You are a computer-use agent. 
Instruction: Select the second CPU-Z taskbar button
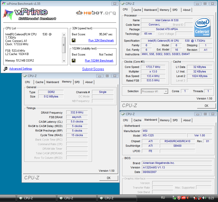coord(77,198)
